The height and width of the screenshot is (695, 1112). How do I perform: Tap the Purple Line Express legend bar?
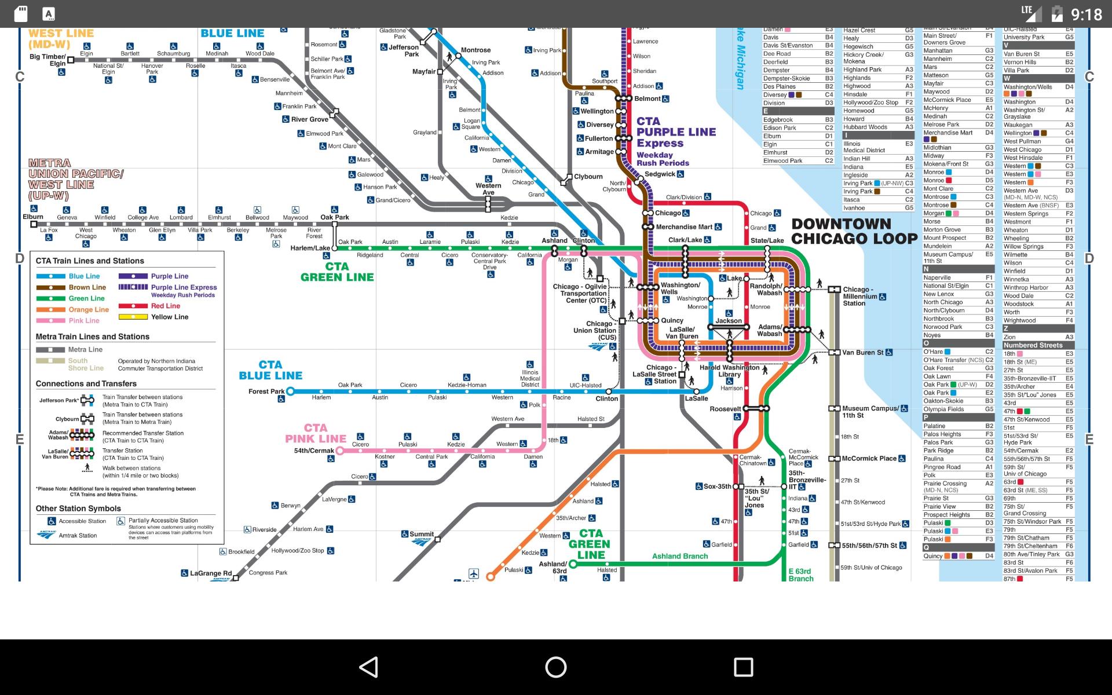pyautogui.click(x=133, y=287)
